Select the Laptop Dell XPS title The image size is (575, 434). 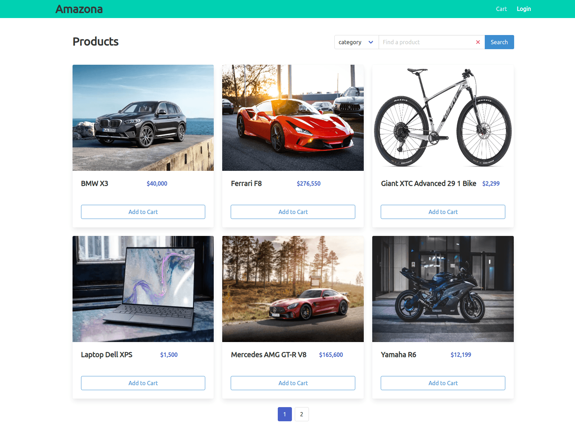pos(107,355)
